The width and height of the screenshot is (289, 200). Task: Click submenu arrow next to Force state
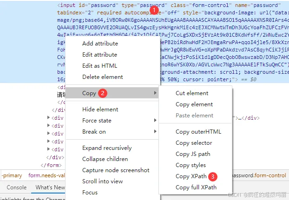pos(155,120)
